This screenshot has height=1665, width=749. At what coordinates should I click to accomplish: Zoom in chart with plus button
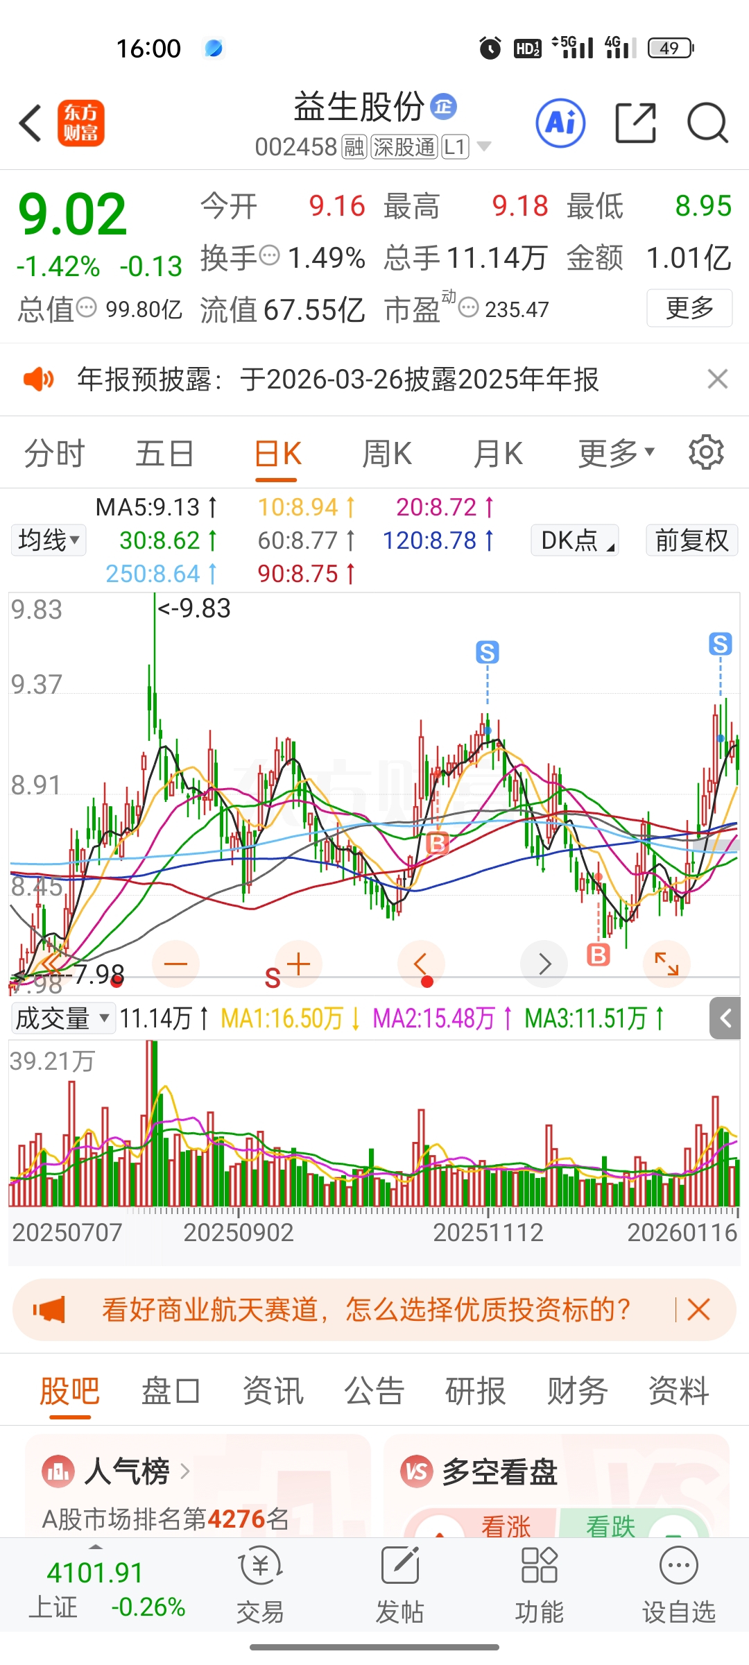298,964
